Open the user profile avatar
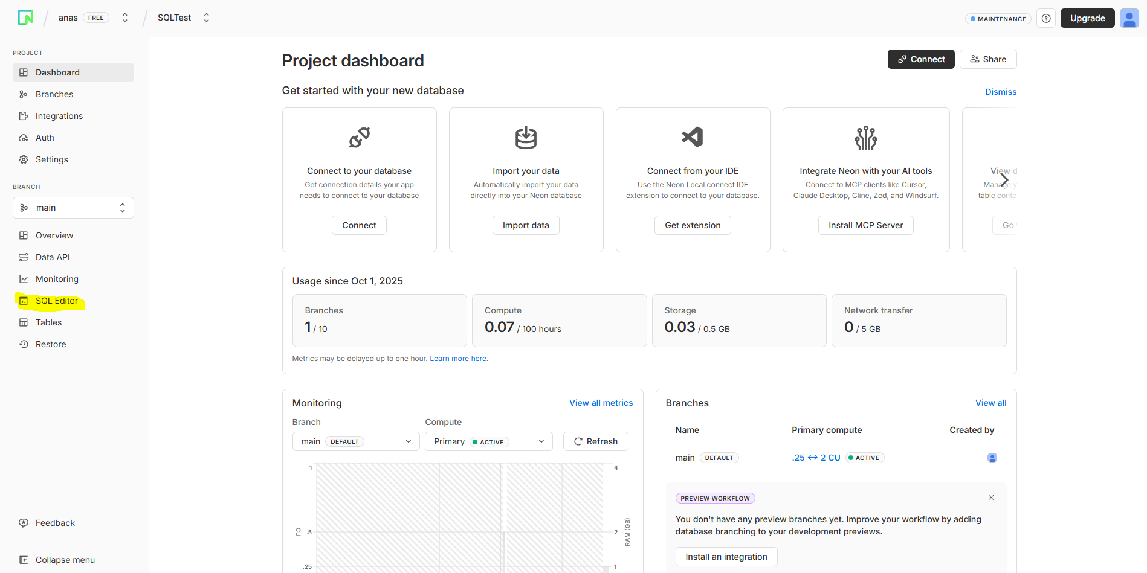Viewport: 1147px width, 573px height. [x=1129, y=18]
